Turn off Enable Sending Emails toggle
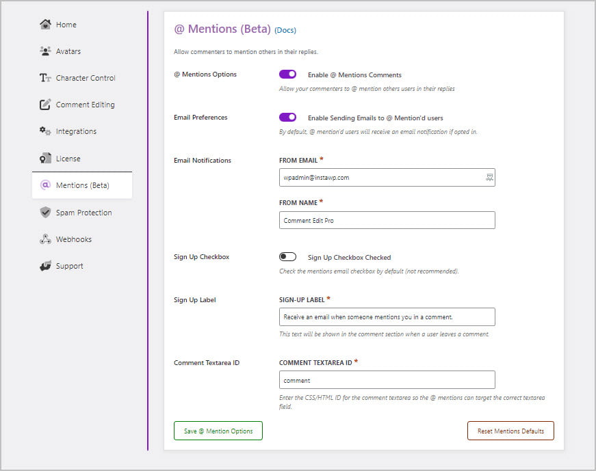Image resolution: width=596 pixels, height=471 pixels. (x=287, y=118)
